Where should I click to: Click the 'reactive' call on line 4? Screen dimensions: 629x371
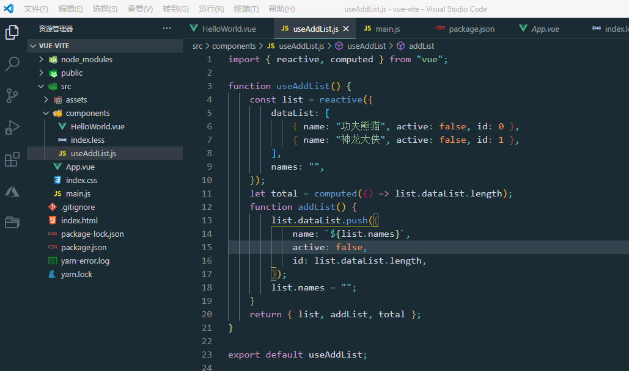[x=340, y=99]
